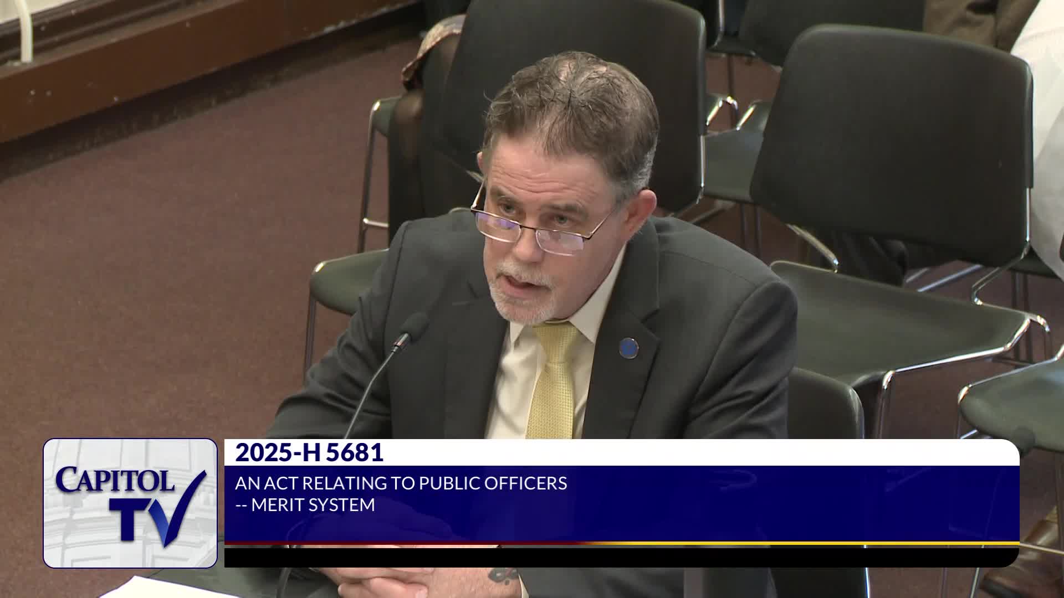1064x598 pixels.
Task: Click AN ACT RELATING TO PUBLIC OFFICERS text
Action: click(401, 483)
